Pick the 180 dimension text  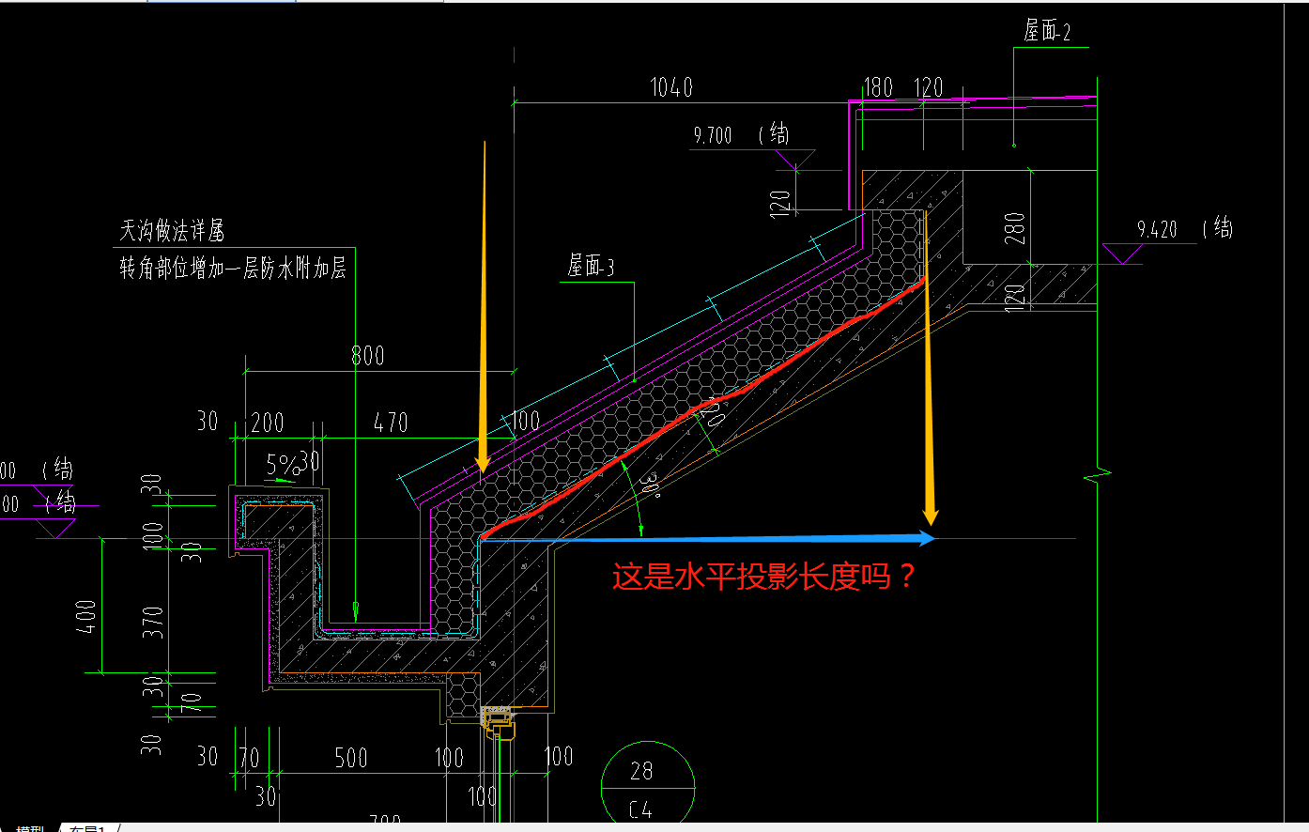[x=878, y=87]
